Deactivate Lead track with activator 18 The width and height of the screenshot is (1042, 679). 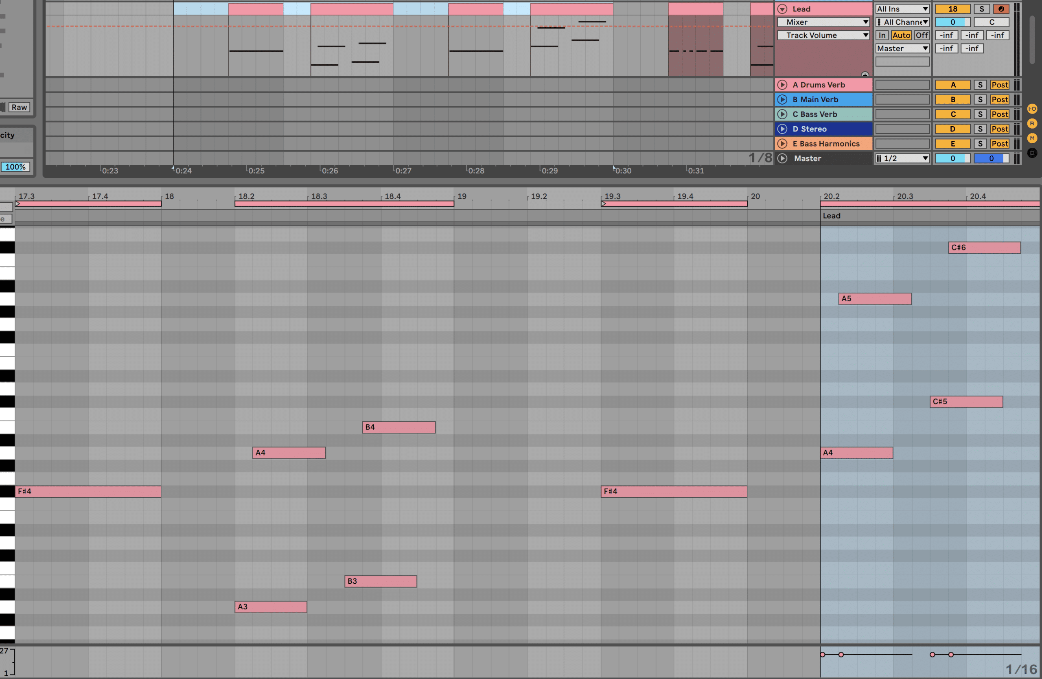pyautogui.click(x=953, y=9)
